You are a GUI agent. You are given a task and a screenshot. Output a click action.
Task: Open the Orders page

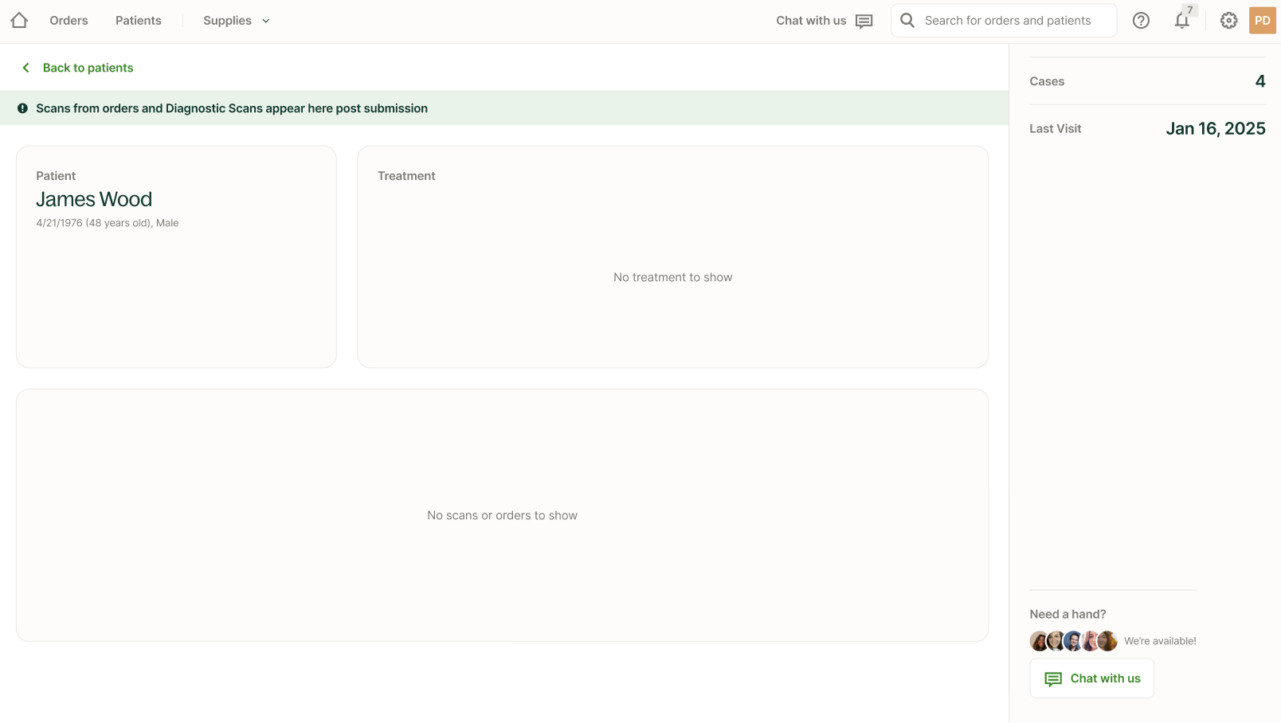pos(69,21)
